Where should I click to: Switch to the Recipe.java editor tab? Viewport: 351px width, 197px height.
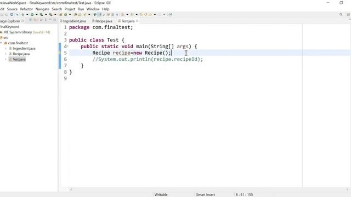coord(102,21)
